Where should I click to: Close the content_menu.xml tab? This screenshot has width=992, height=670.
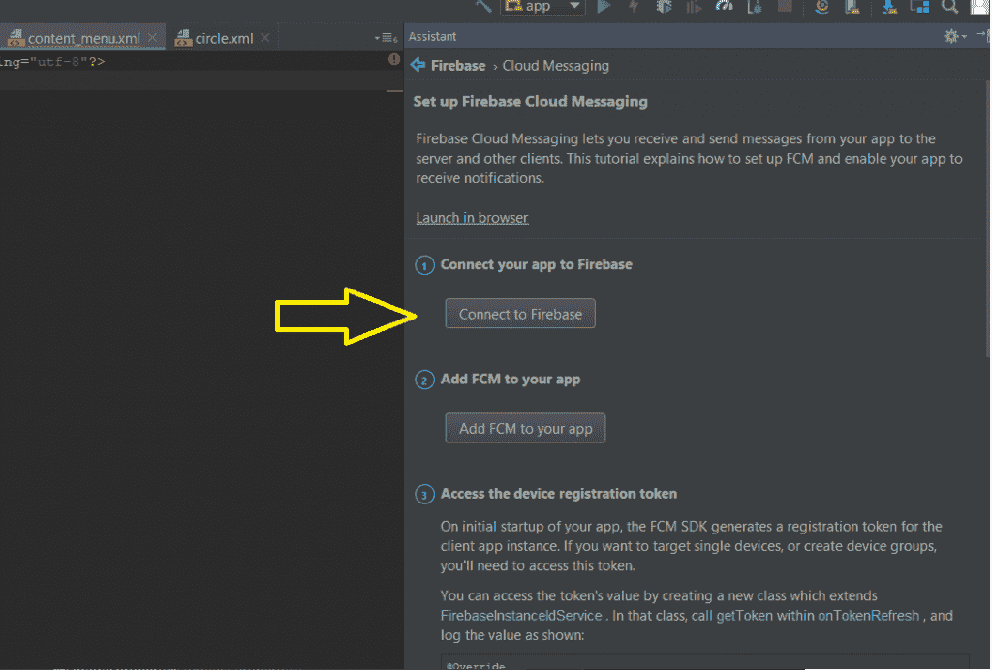click(152, 38)
